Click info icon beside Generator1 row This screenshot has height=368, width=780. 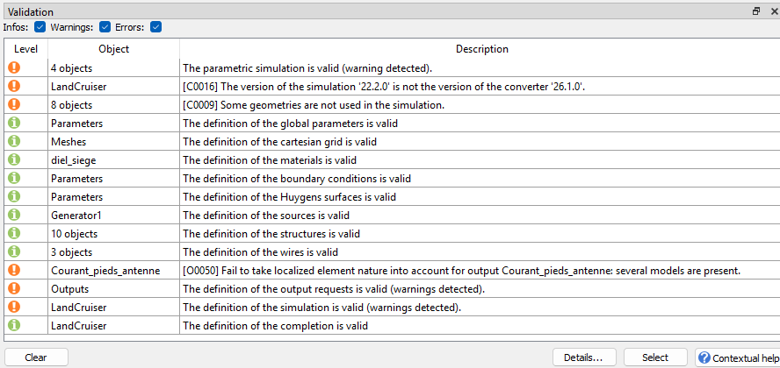pyautogui.click(x=14, y=215)
